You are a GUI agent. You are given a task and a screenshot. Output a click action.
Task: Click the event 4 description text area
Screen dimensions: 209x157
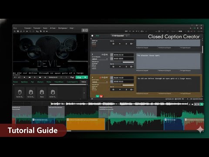(169, 84)
